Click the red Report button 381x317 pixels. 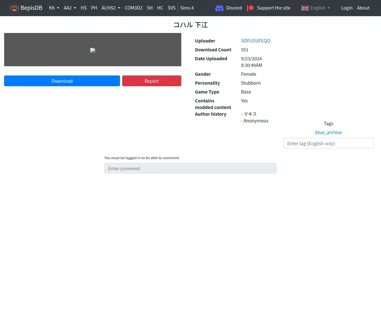pyautogui.click(x=152, y=81)
